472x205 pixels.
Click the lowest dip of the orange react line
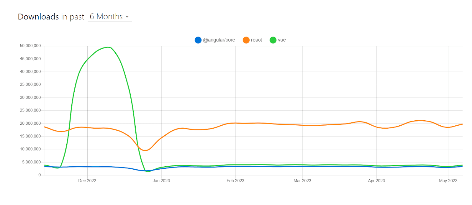(x=145, y=150)
